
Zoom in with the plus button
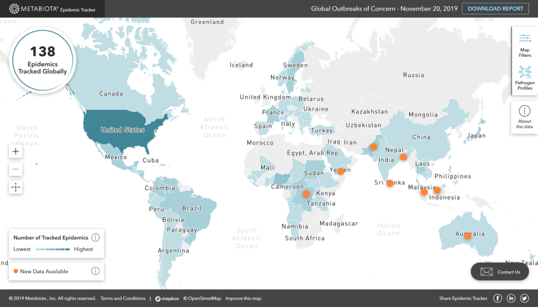click(x=16, y=151)
